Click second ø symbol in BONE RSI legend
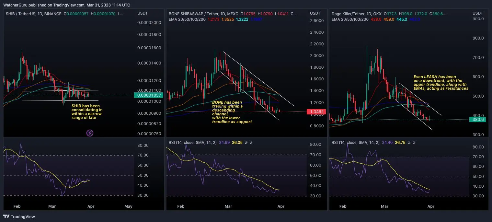 coord(251,142)
